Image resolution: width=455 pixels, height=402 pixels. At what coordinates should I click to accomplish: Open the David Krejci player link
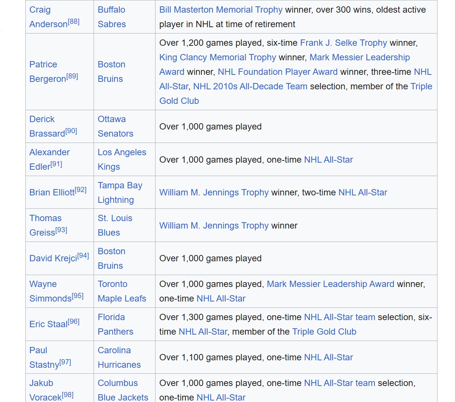coord(53,258)
